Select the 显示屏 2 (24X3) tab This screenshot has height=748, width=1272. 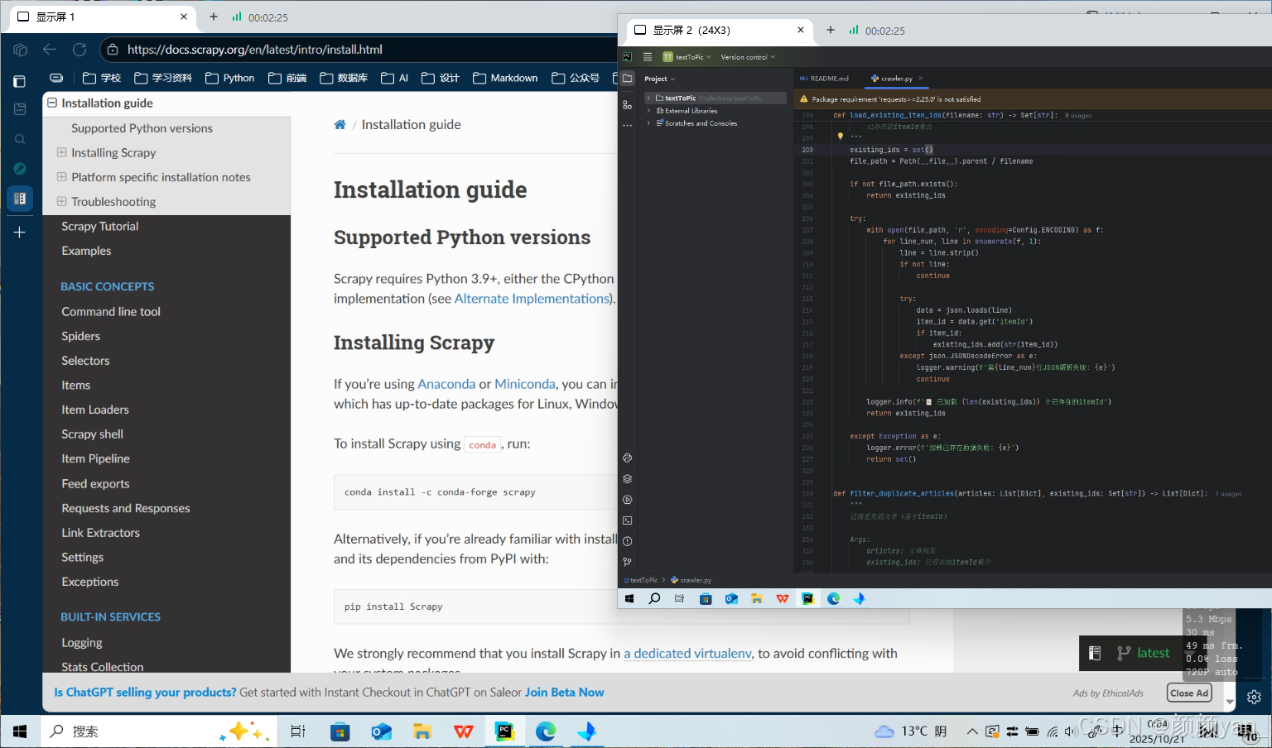[x=718, y=30]
